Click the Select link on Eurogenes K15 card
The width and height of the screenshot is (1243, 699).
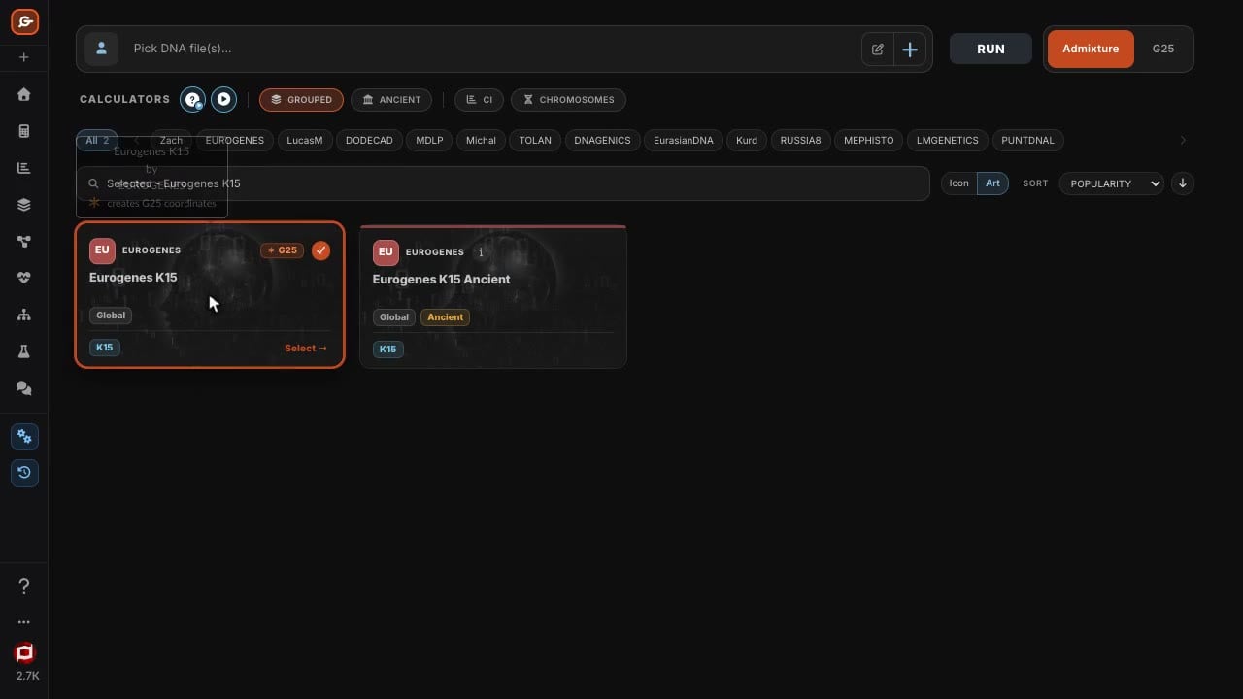(x=306, y=348)
